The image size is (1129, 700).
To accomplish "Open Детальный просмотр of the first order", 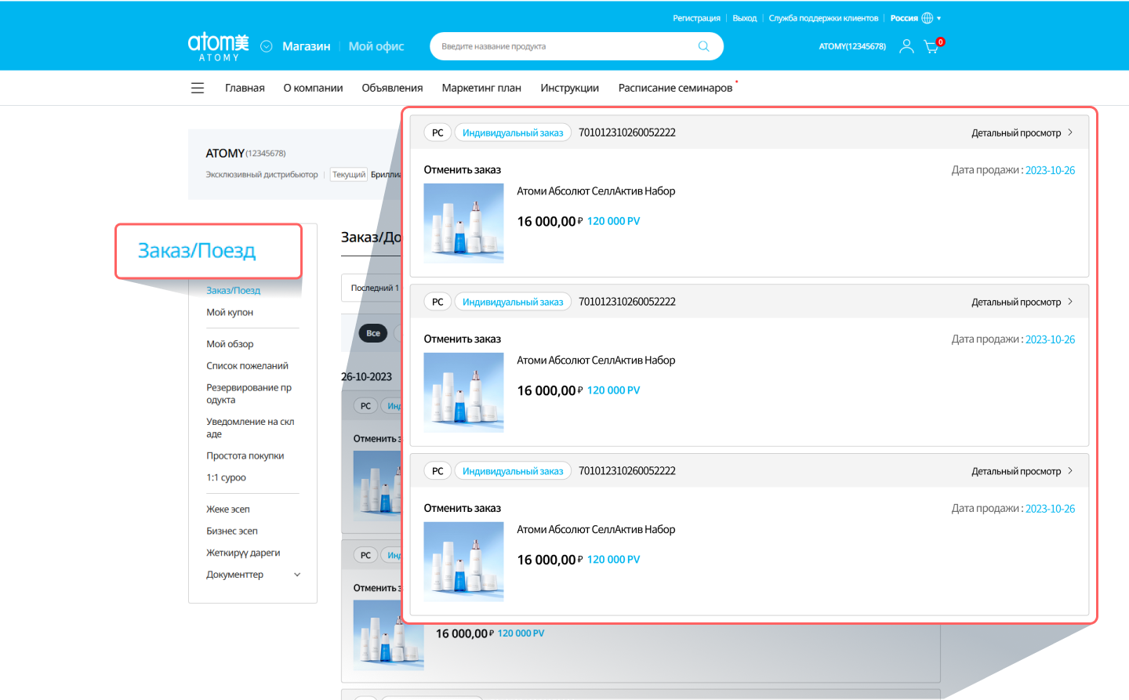I will click(1022, 132).
